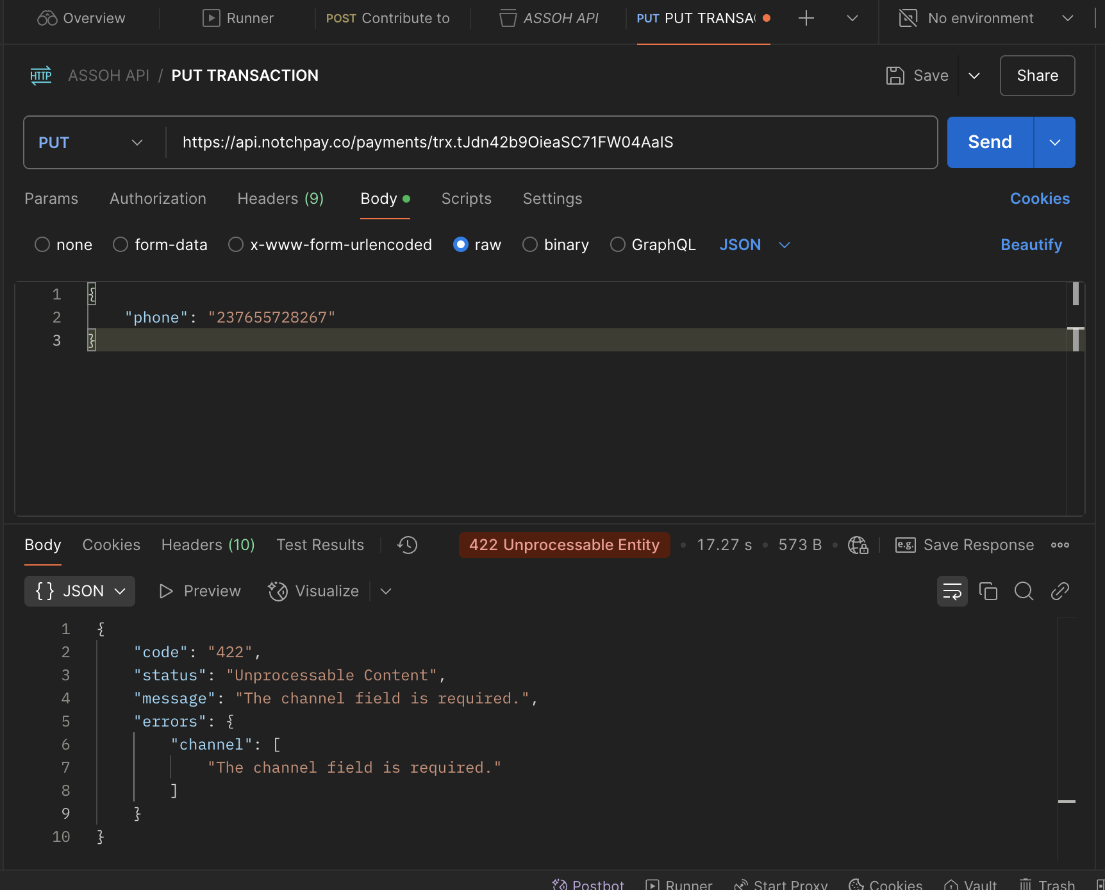Open the Visualize response view
The image size is (1105, 890).
tap(313, 591)
